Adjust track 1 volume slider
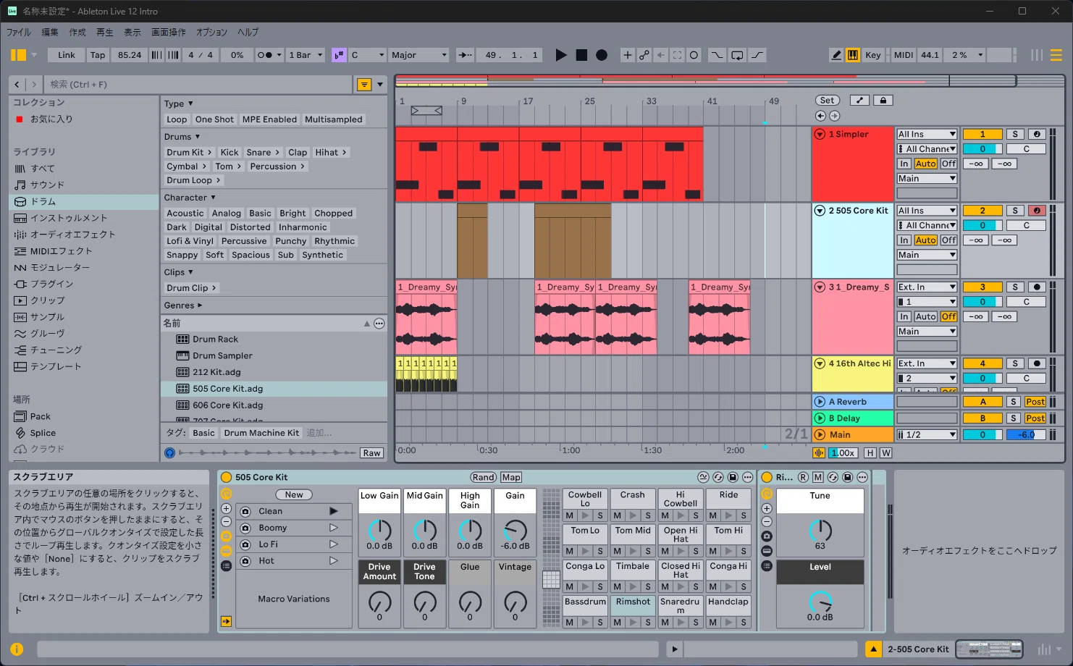1073x666 pixels. (x=982, y=149)
